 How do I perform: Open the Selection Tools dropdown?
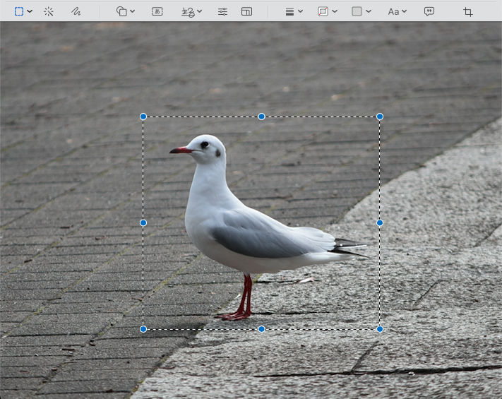(23, 11)
